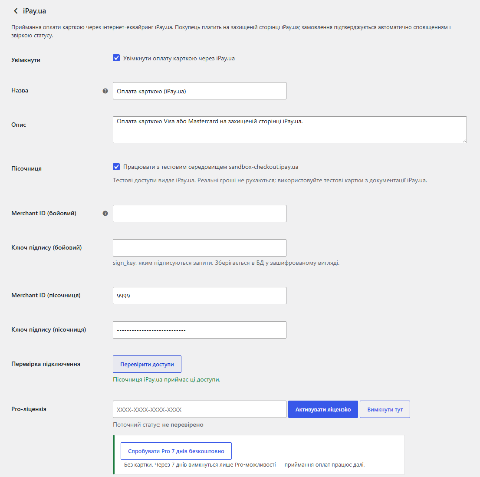Click the Merchant ID (пісочниця) row label
Viewport: 480px width, 477px height.
tap(46, 296)
